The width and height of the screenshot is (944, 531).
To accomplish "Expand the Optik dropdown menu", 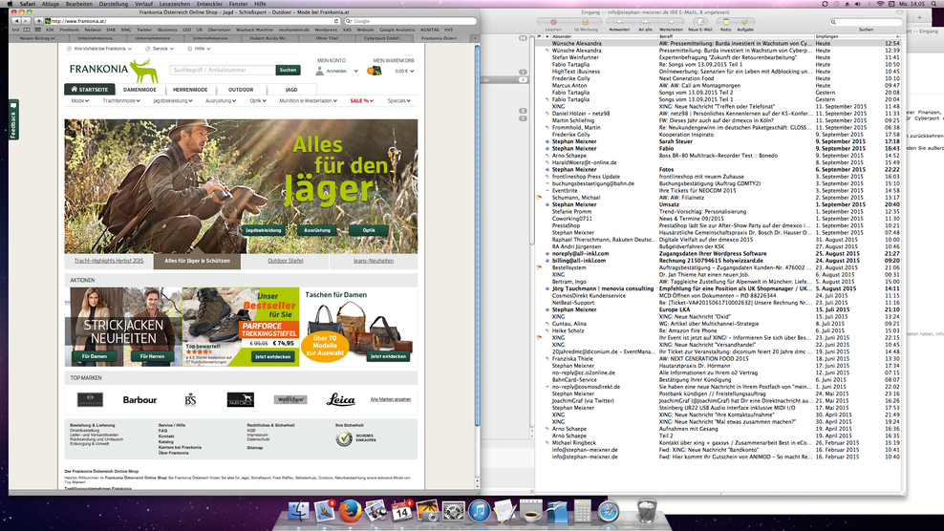I will [x=258, y=101].
